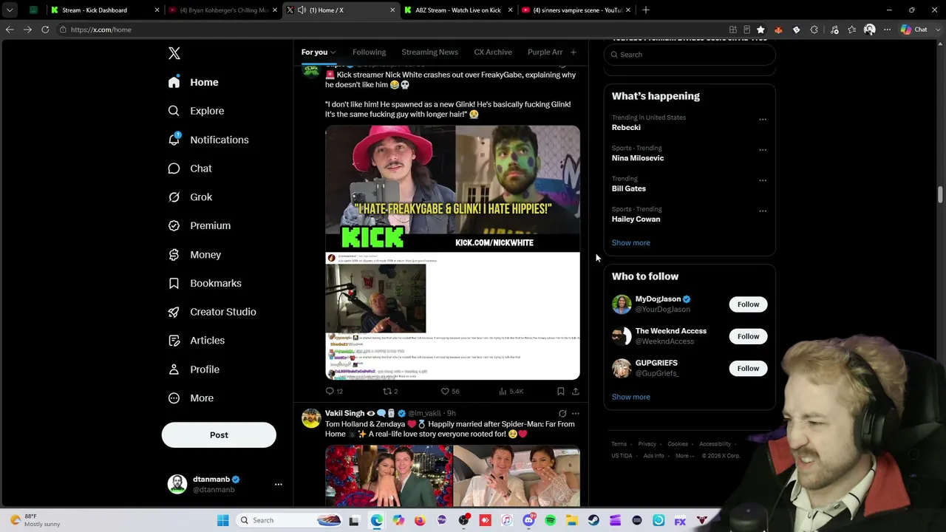Open the For you timeline dropdown
Viewport: 946px width, 532px height.
(x=319, y=52)
